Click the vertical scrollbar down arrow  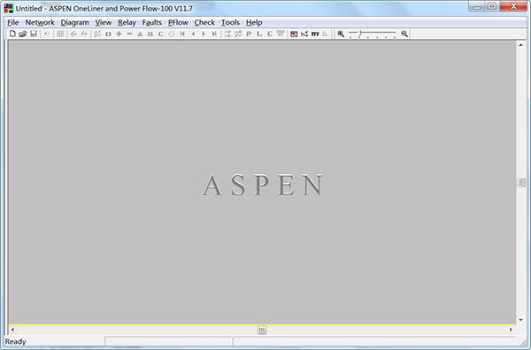coord(521,320)
